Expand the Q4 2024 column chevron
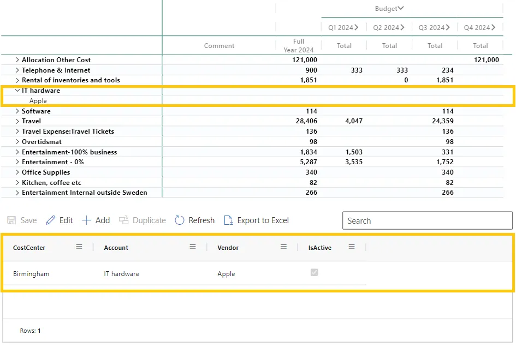 tap(493, 27)
